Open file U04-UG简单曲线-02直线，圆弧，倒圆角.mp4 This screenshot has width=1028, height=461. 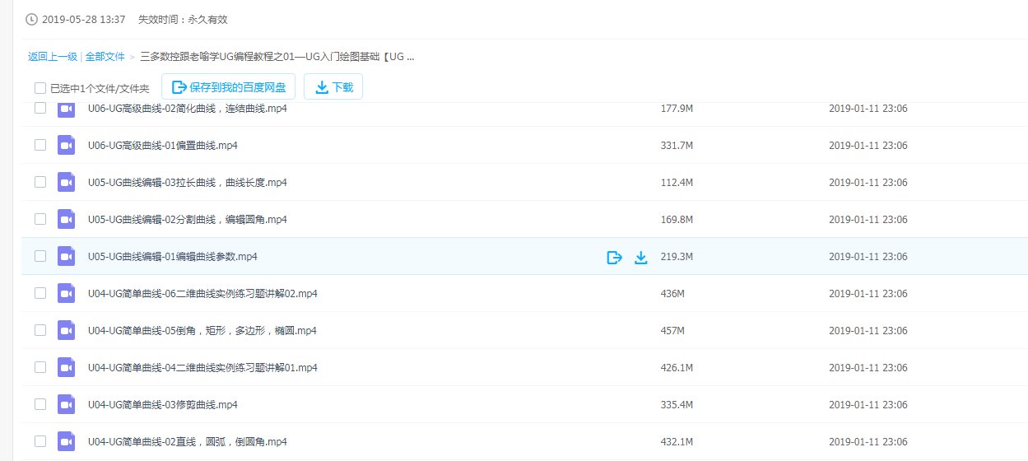pos(187,441)
